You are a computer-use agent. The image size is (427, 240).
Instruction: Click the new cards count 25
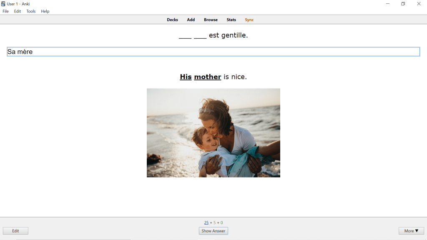pos(206,222)
